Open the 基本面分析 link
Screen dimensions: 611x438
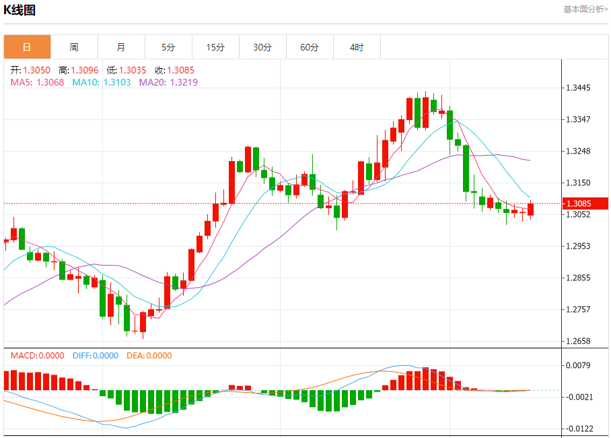point(585,9)
